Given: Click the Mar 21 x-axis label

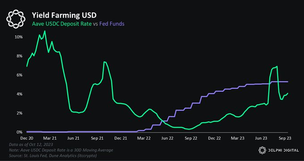Looking at the screenshot, I should point(50,138).
